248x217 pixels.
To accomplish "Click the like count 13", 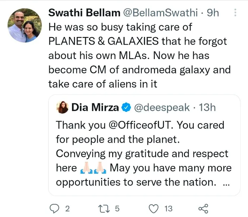I will (168, 209).
